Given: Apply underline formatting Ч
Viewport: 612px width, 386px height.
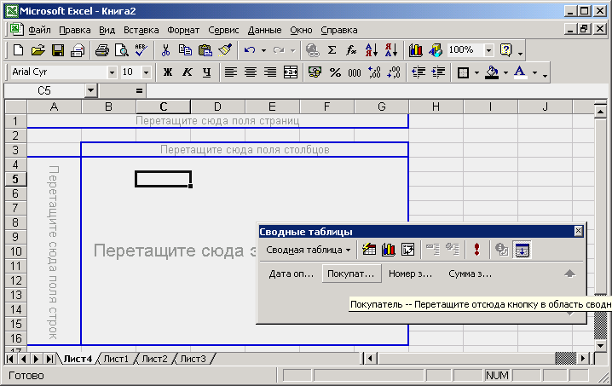Looking at the screenshot, I should click(x=207, y=72).
